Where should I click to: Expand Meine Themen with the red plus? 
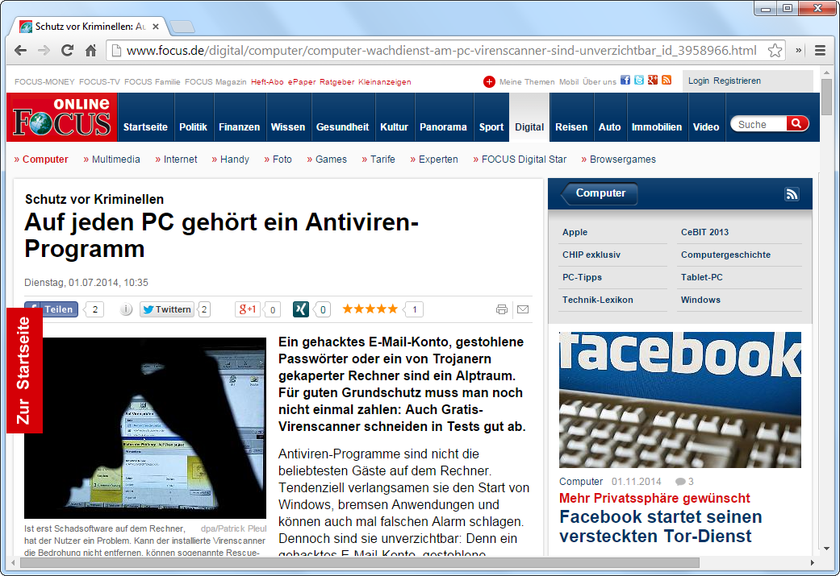click(489, 81)
